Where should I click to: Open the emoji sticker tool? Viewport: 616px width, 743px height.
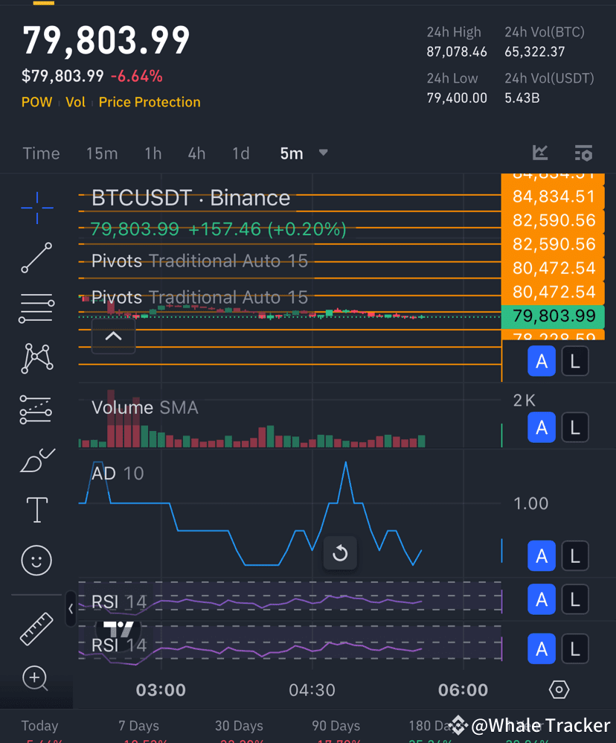pos(36,561)
